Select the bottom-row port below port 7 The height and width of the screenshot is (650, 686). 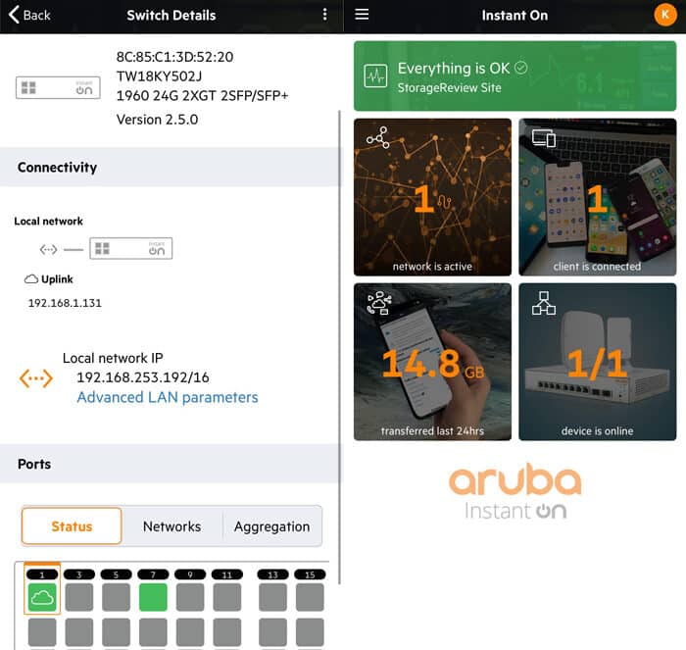coord(153,632)
